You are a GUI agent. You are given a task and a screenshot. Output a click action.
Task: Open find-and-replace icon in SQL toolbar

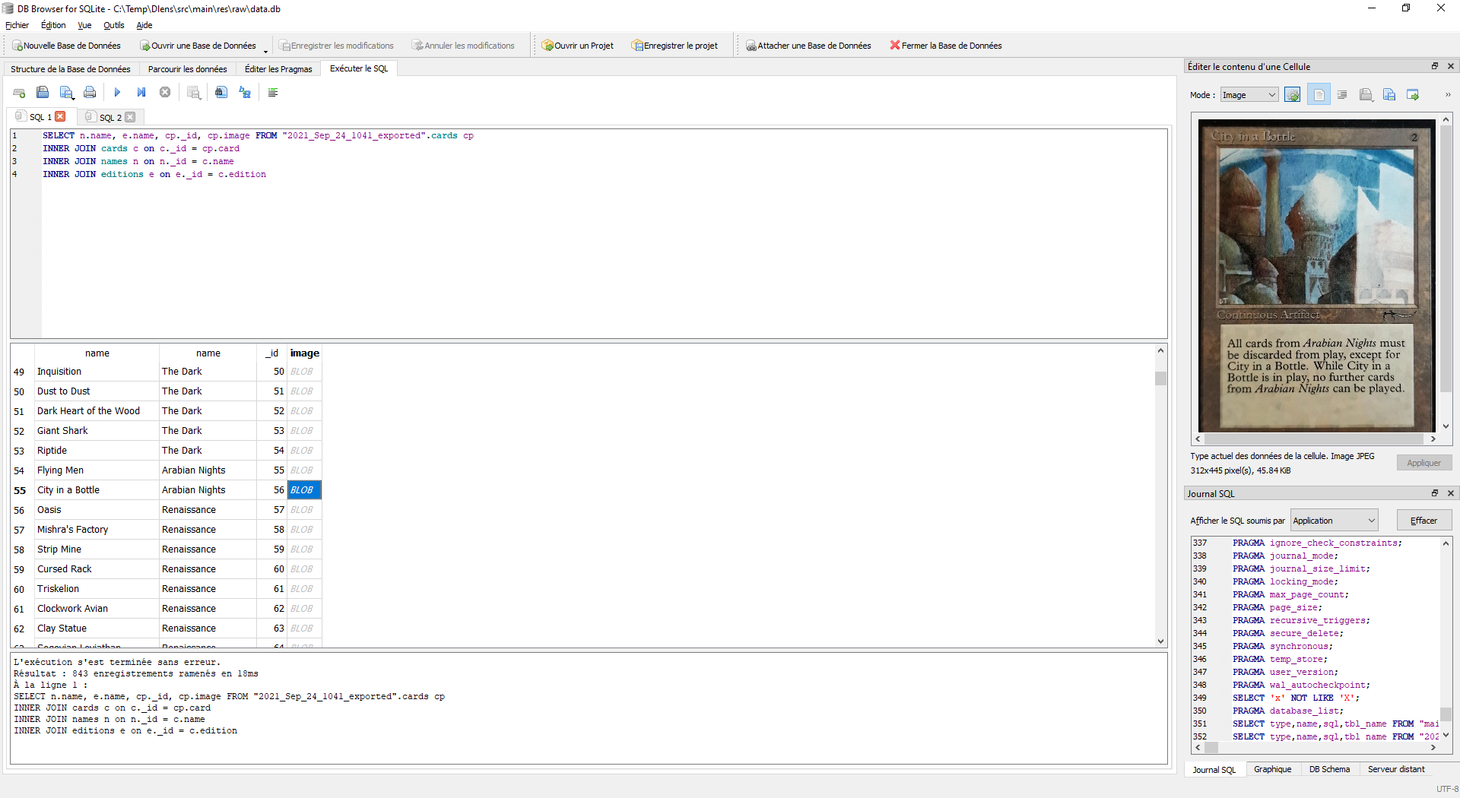tap(245, 93)
